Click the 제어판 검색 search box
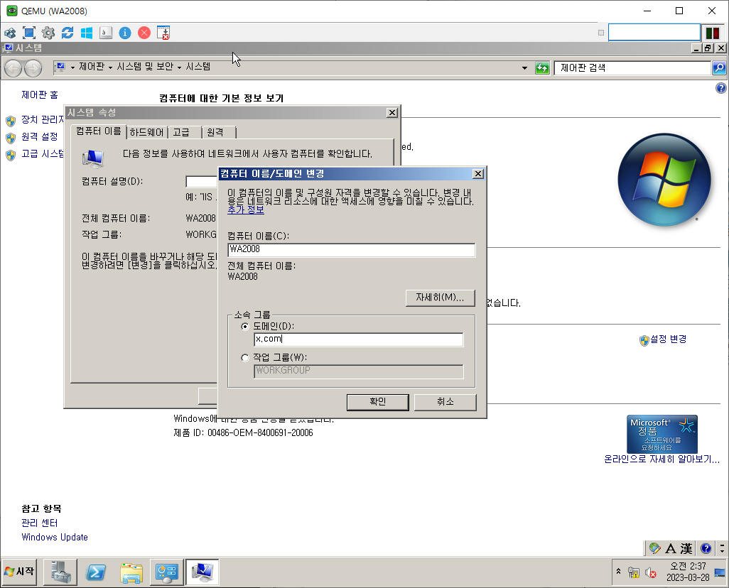Image resolution: width=729 pixels, height=588 pixels. pyautogui.click(x=633, y=68)
